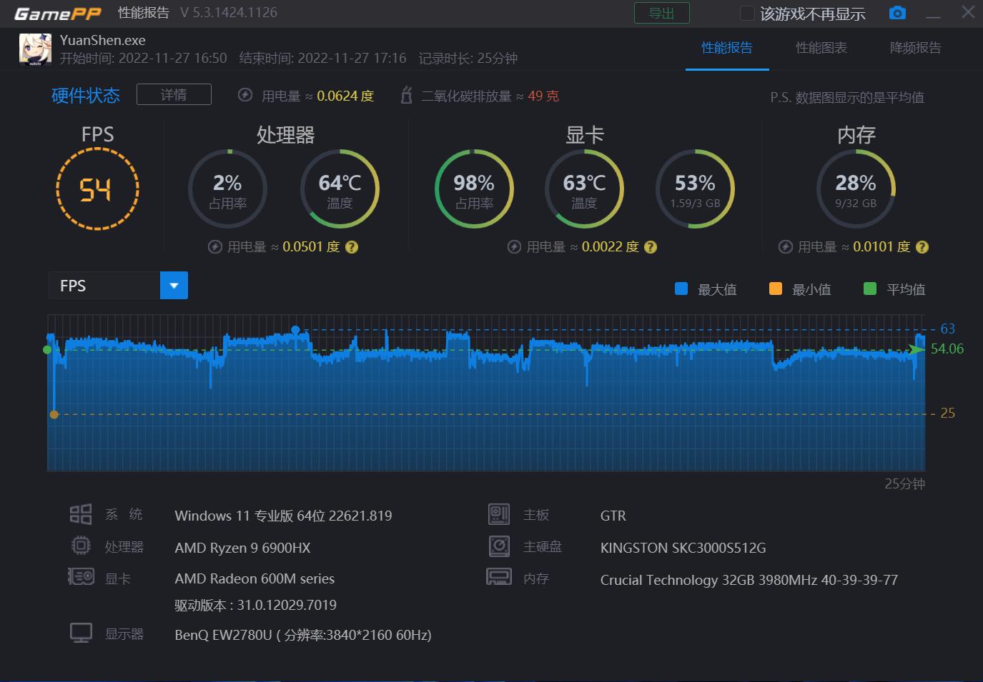Click the GamePP logo icon
This screenshot has height=682, width=983.
[56, 12]
